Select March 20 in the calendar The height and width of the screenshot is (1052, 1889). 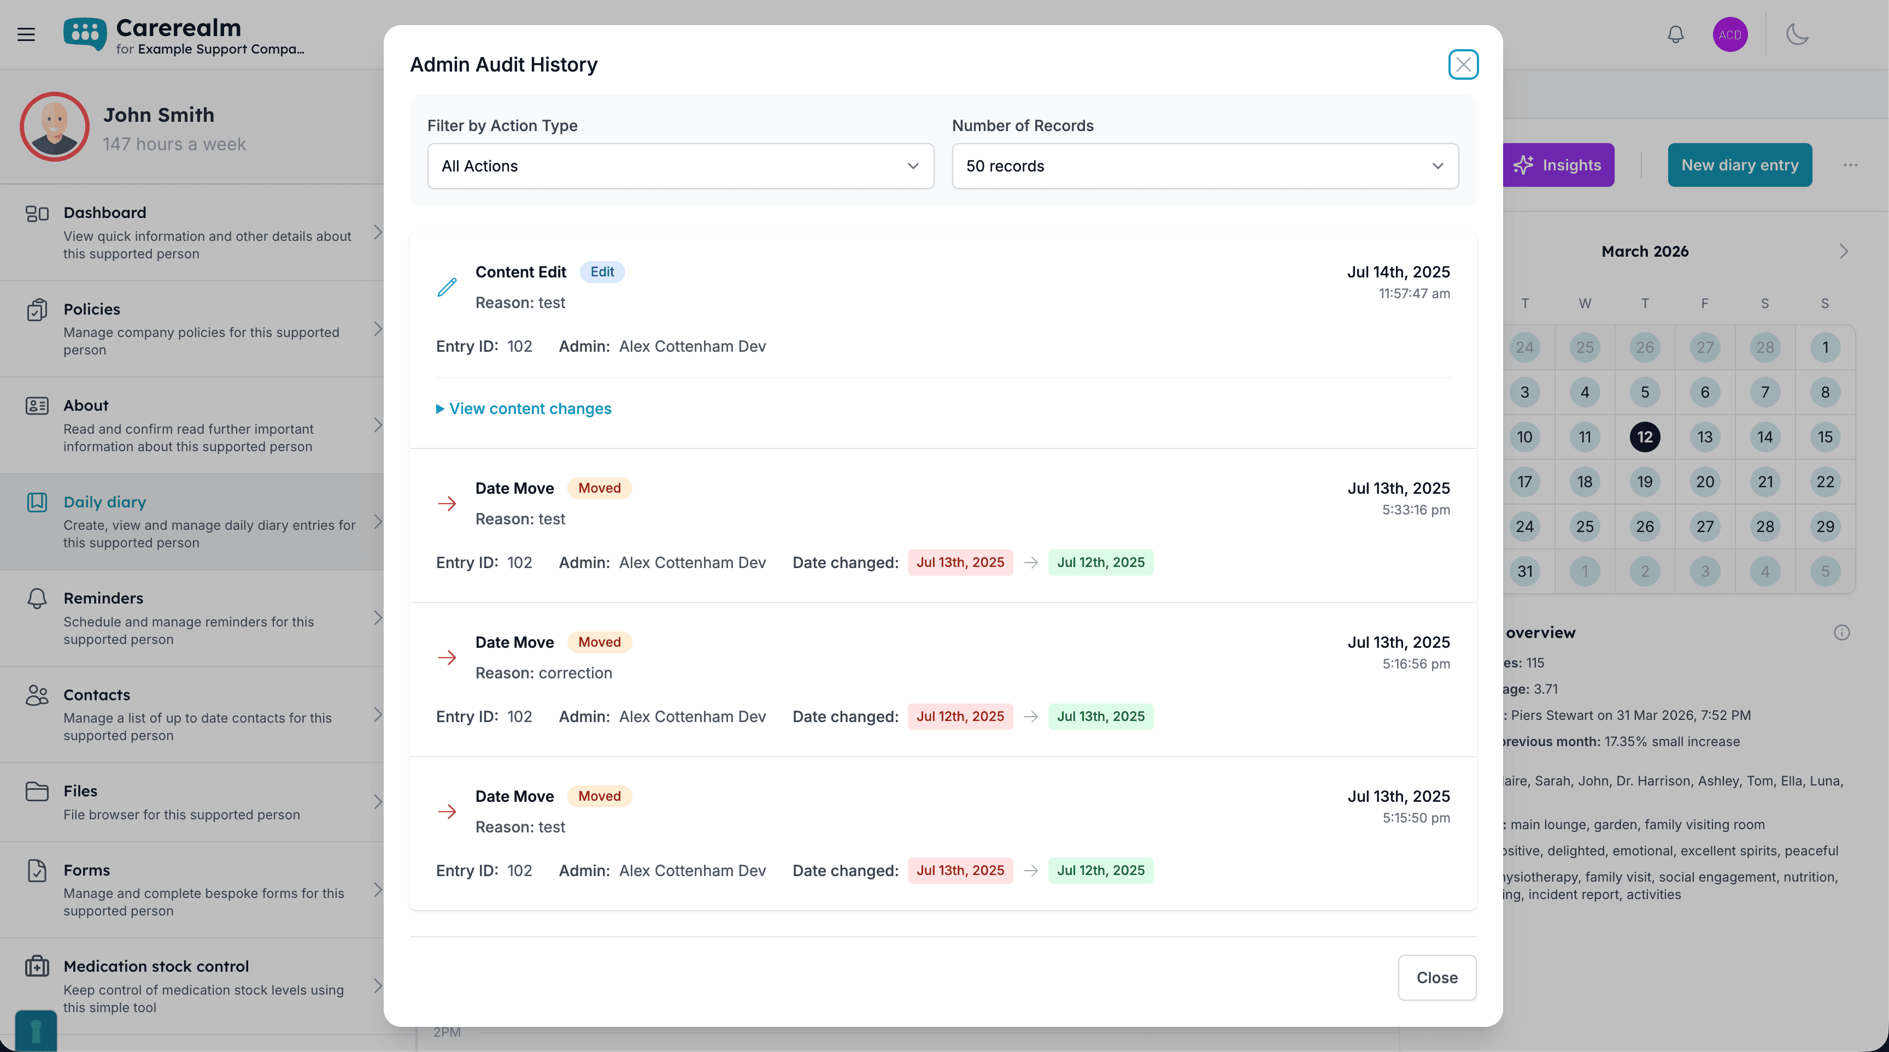pyautogui.click(x=1704, y=481)
